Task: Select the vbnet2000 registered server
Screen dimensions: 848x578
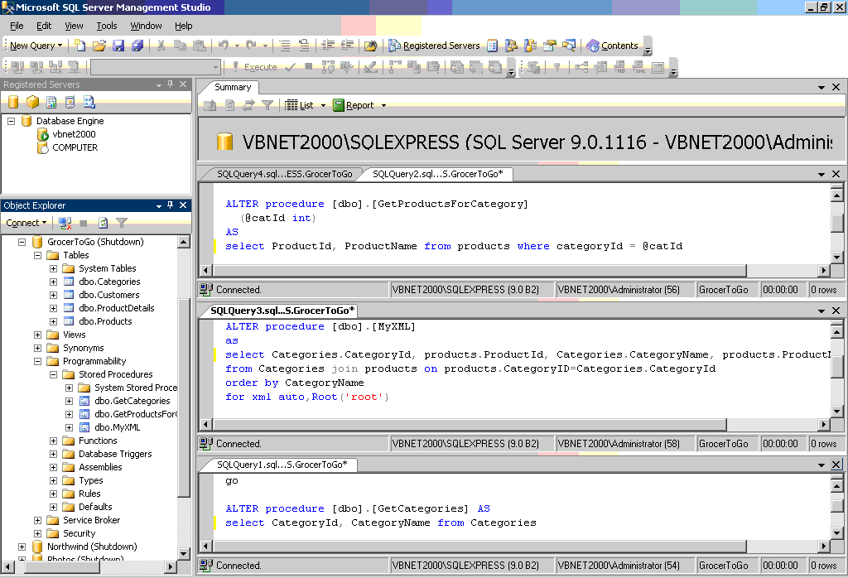Action: (x=74, y=134)
